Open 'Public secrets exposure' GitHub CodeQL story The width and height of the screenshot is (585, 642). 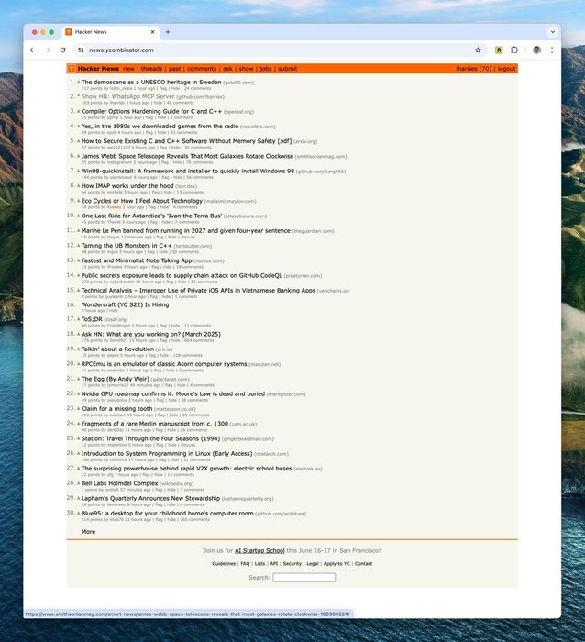pyautogui.click(x=182, y=275)
